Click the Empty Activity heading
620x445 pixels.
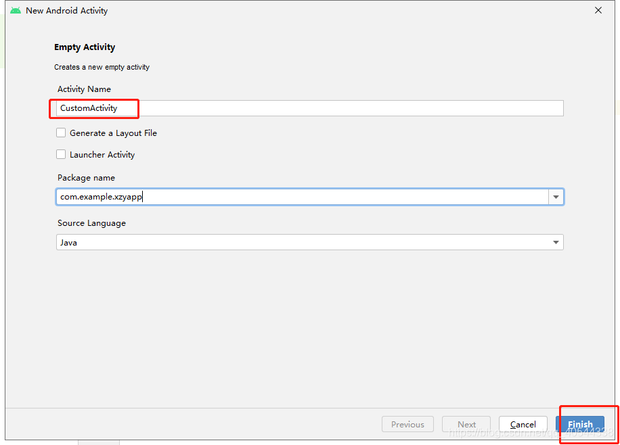point(85,47)
